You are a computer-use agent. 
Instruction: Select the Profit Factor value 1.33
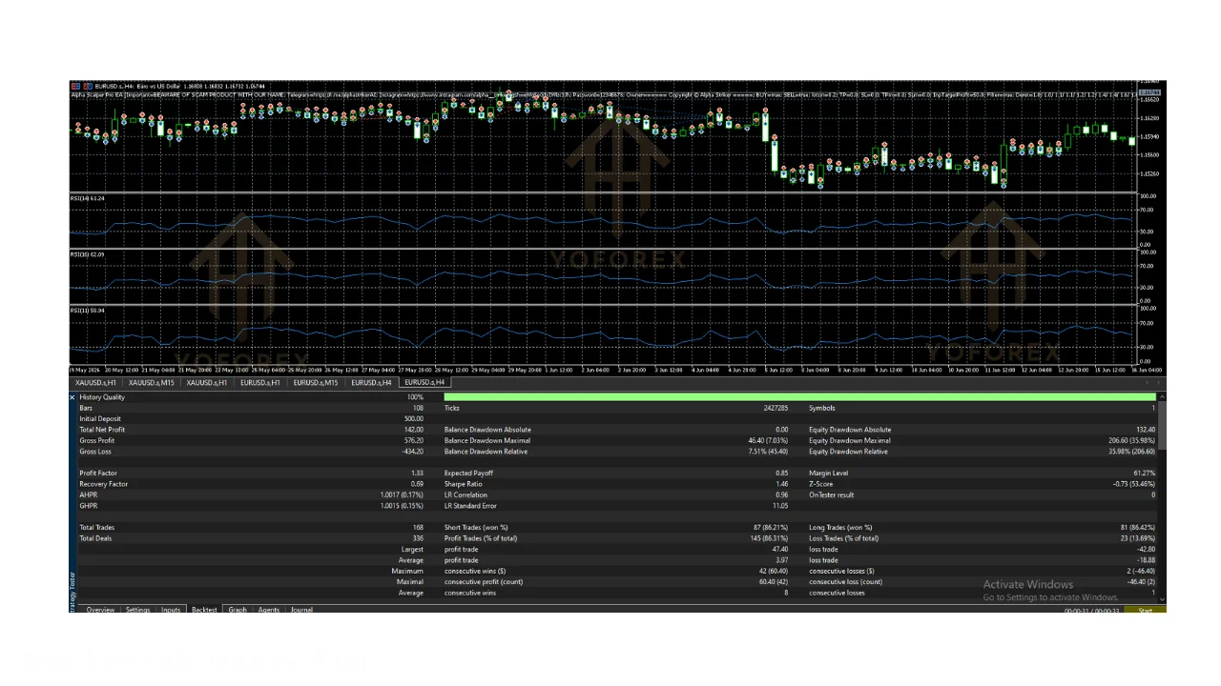(417, 474)
